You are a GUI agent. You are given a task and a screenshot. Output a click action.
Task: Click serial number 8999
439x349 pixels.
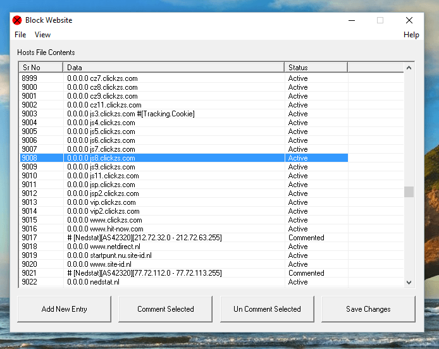tap(29, 78)
